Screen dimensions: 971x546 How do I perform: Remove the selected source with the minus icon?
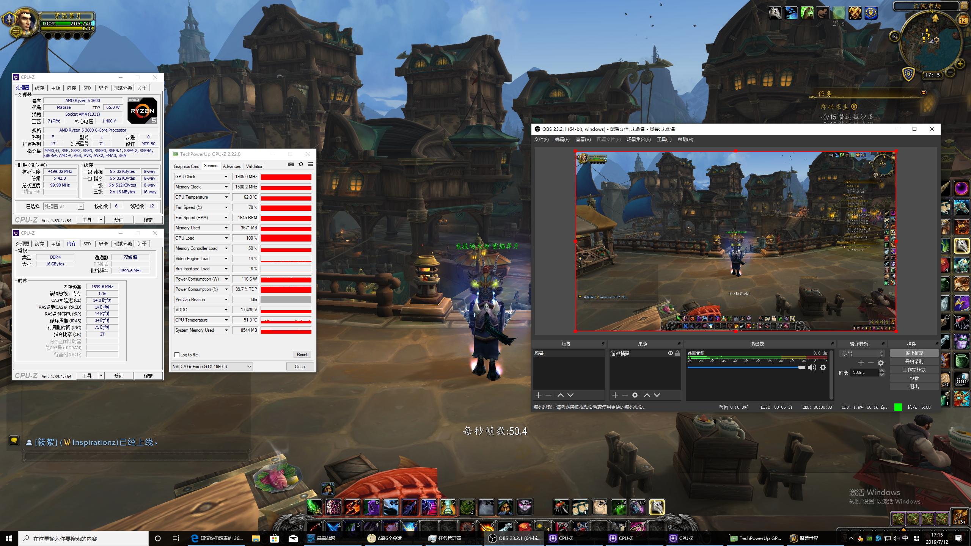[x=625, y=395]
